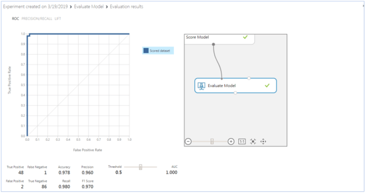This screenshot has width=365, height=193.
Task: Click the Scored dataset legend text
Action: (x=160, y=51)
